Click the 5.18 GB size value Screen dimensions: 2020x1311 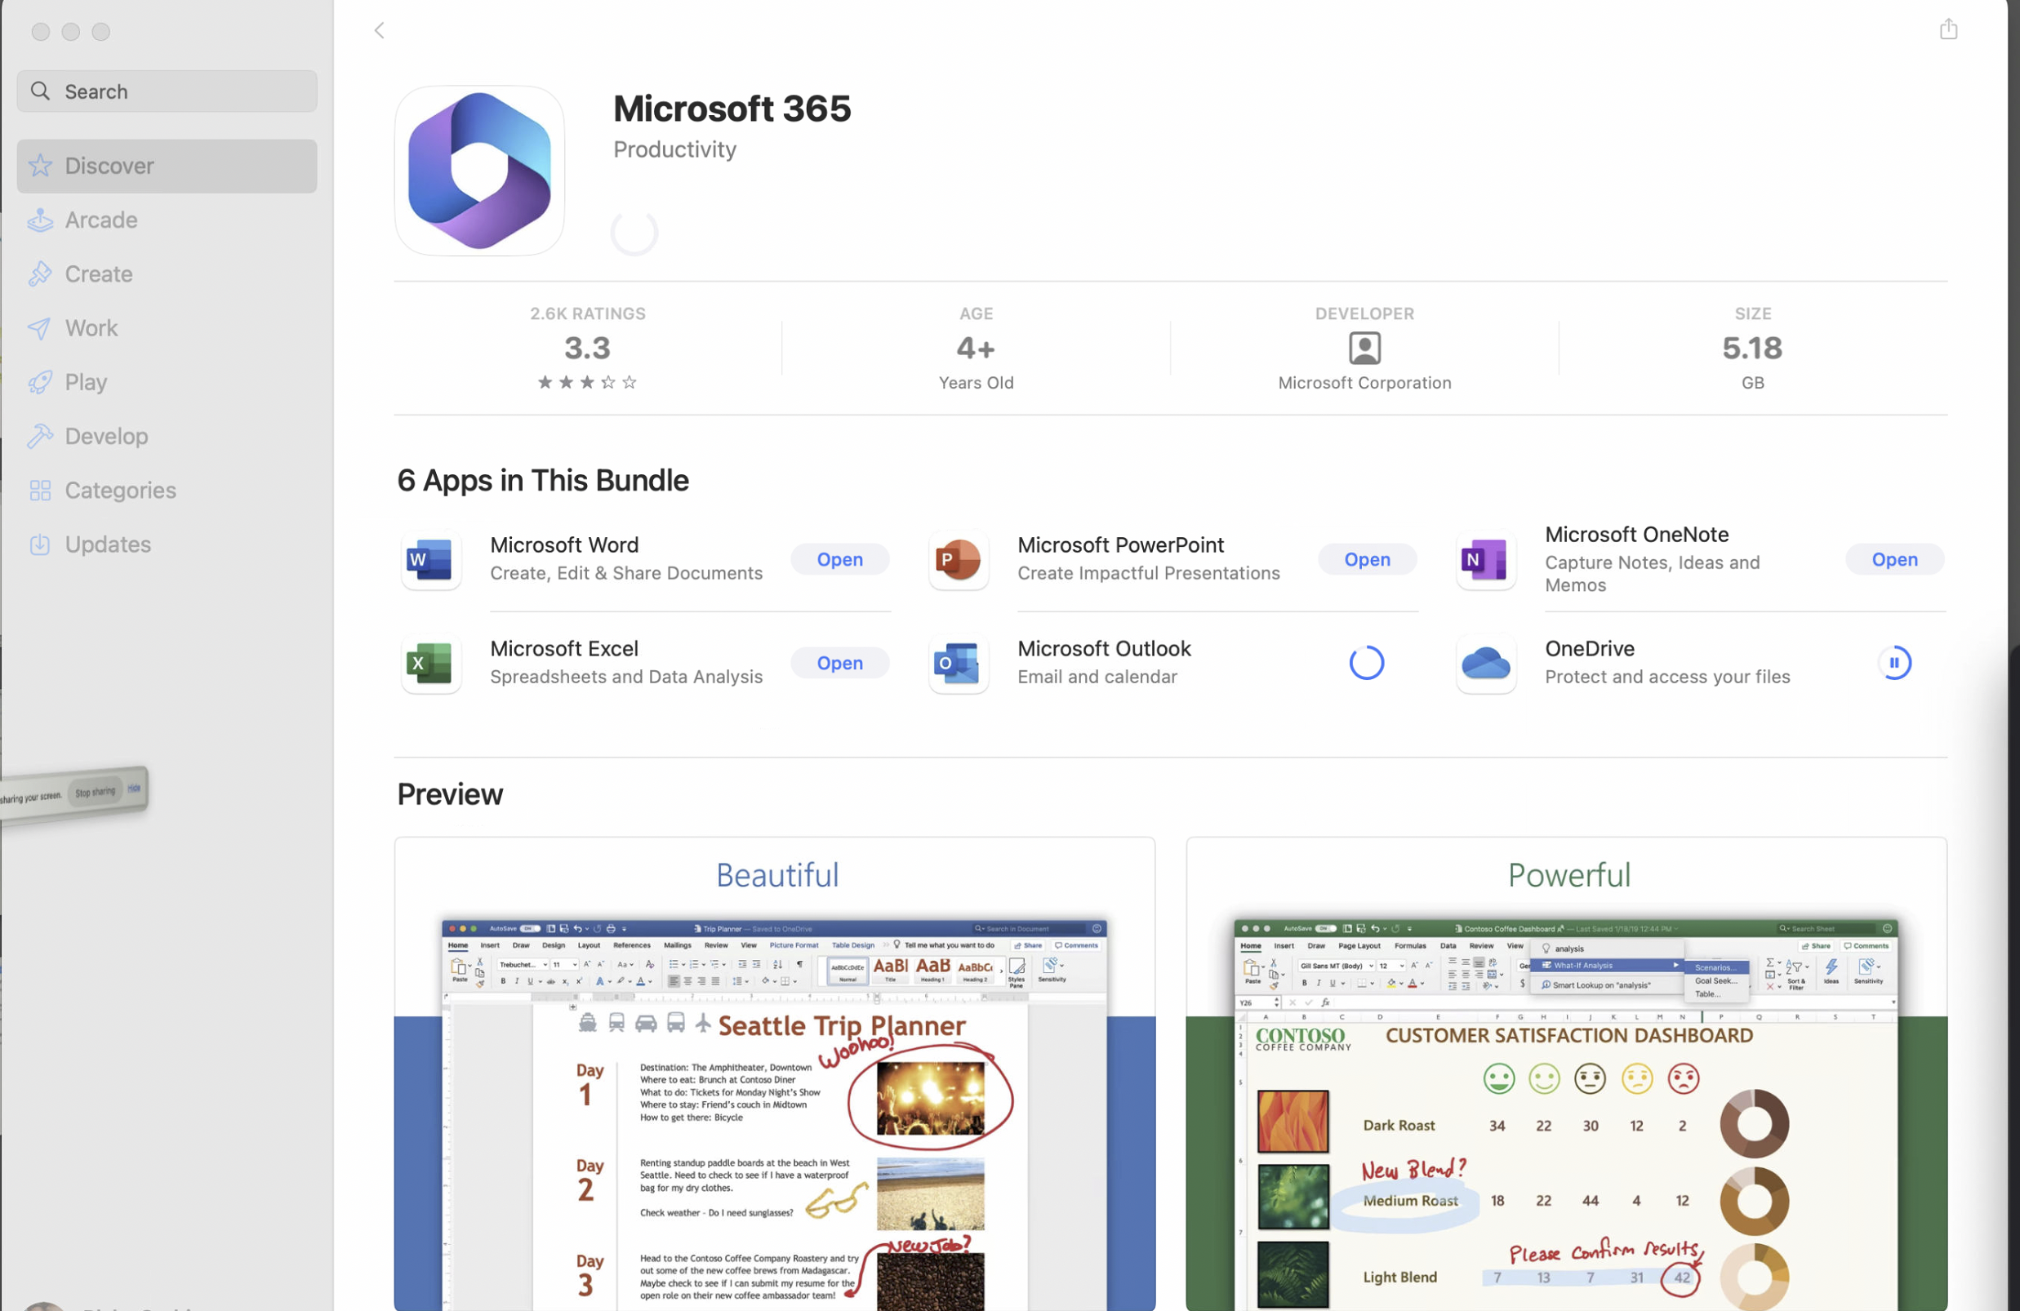click(x=1752, y=348)
